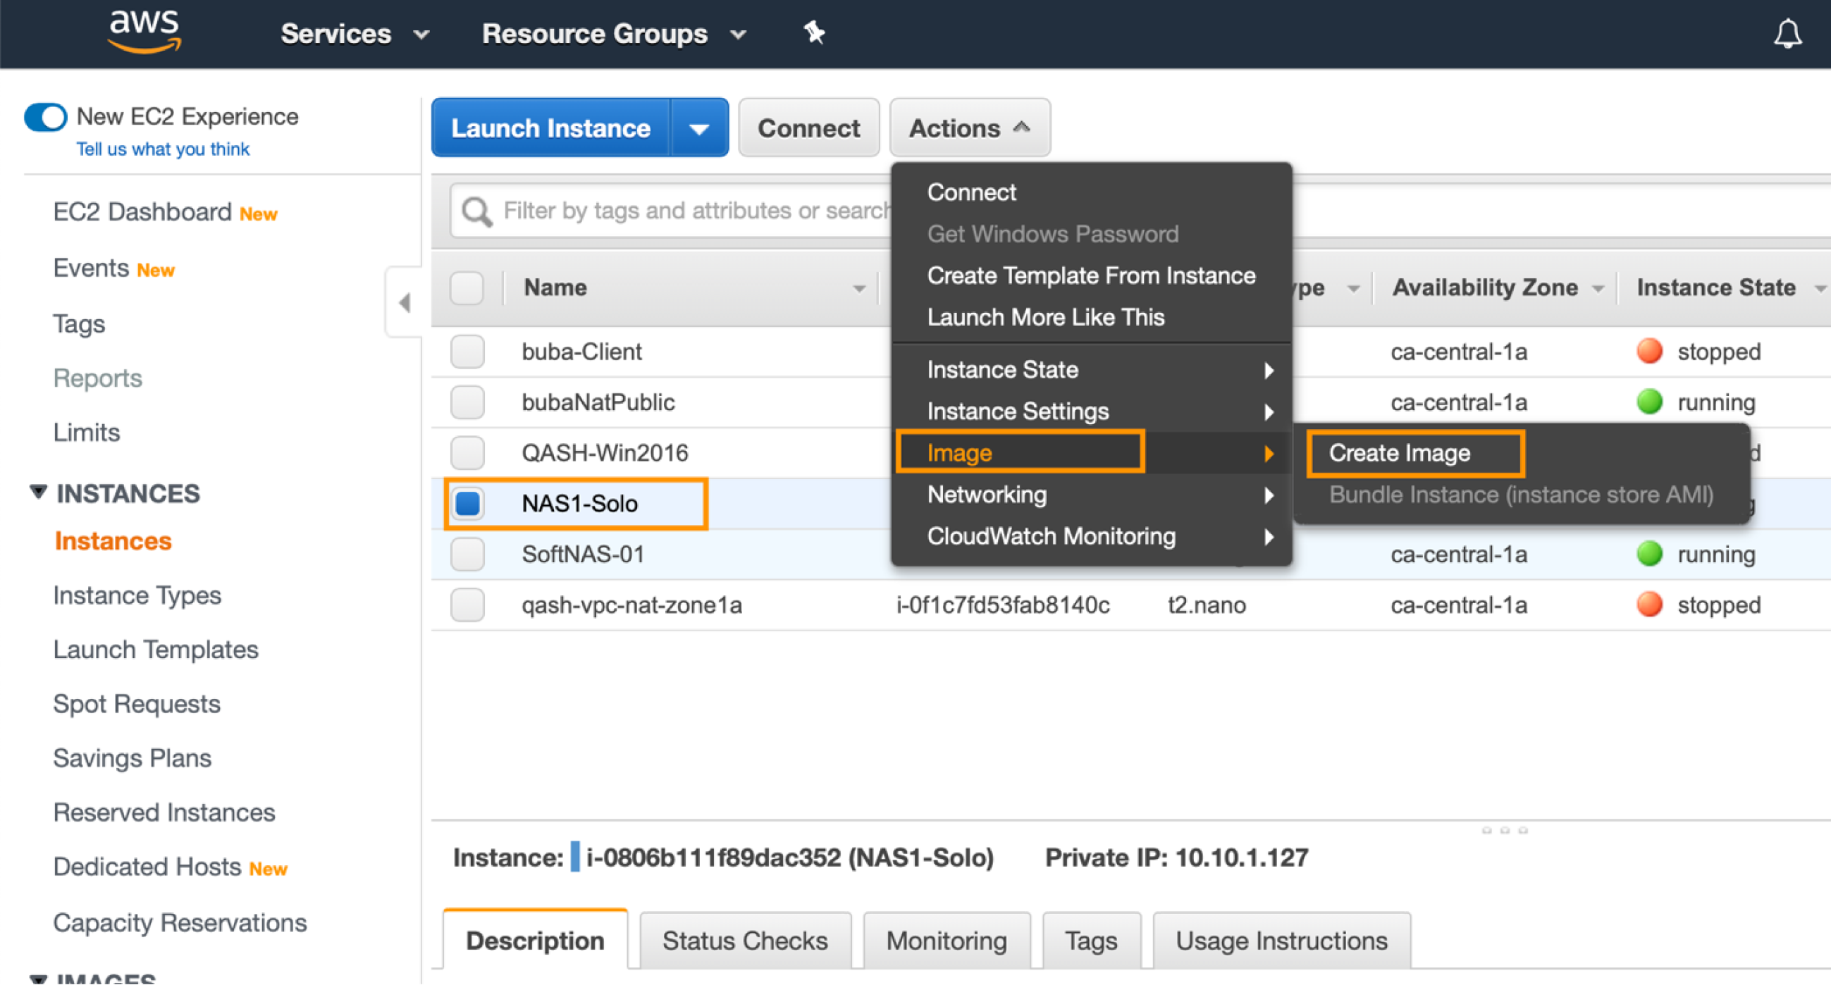This screenshot has height=985, width=1831.
Task: Click the AWS logo icon
Action: coord(144,31)
